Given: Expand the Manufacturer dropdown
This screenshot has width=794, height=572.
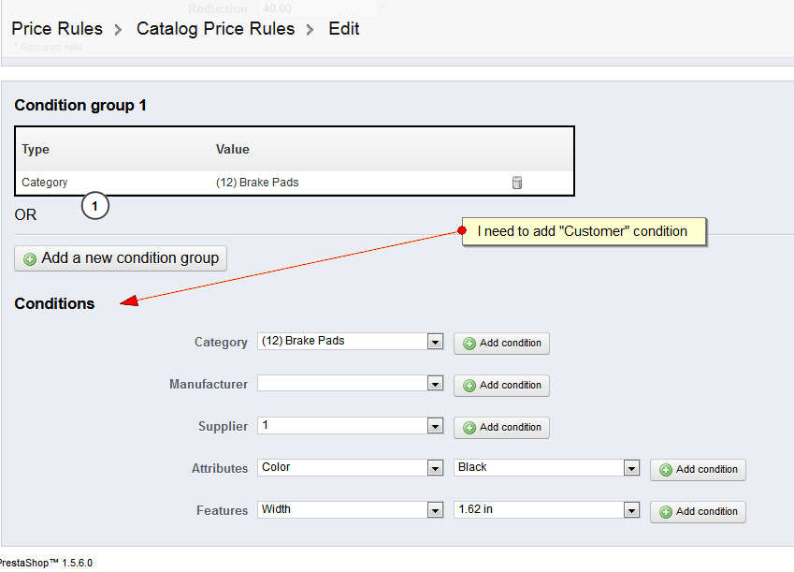Looking at the screenshot, I should click(x=435, y=384).
